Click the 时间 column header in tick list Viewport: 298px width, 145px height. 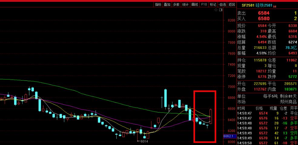[241, 108]
